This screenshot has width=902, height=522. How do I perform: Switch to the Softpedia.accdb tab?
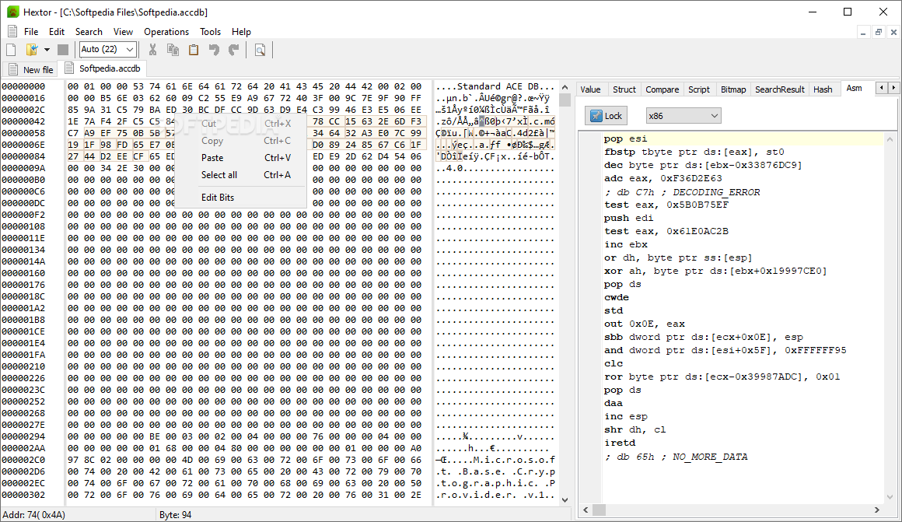pyautogui.click(x=103, y=68)
